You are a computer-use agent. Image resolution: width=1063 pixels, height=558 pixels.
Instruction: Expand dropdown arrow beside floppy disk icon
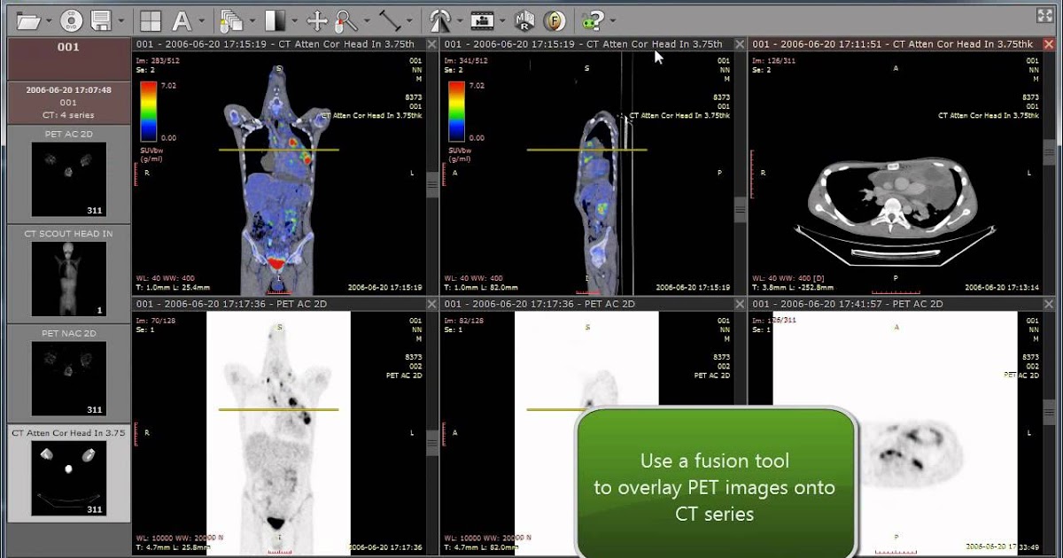(x=120, y=20)
